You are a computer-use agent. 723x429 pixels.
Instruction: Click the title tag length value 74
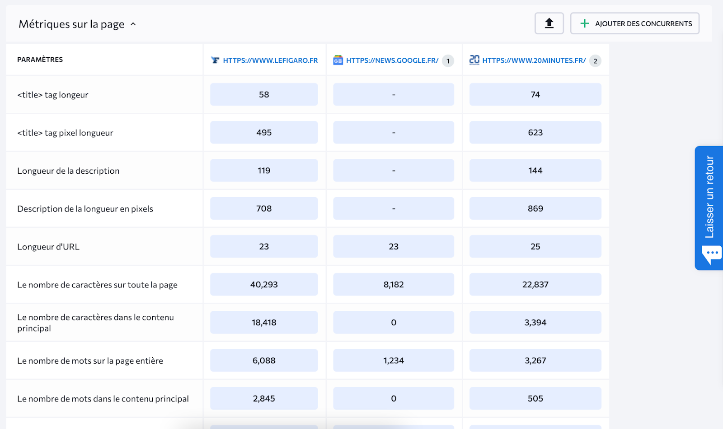535,95
